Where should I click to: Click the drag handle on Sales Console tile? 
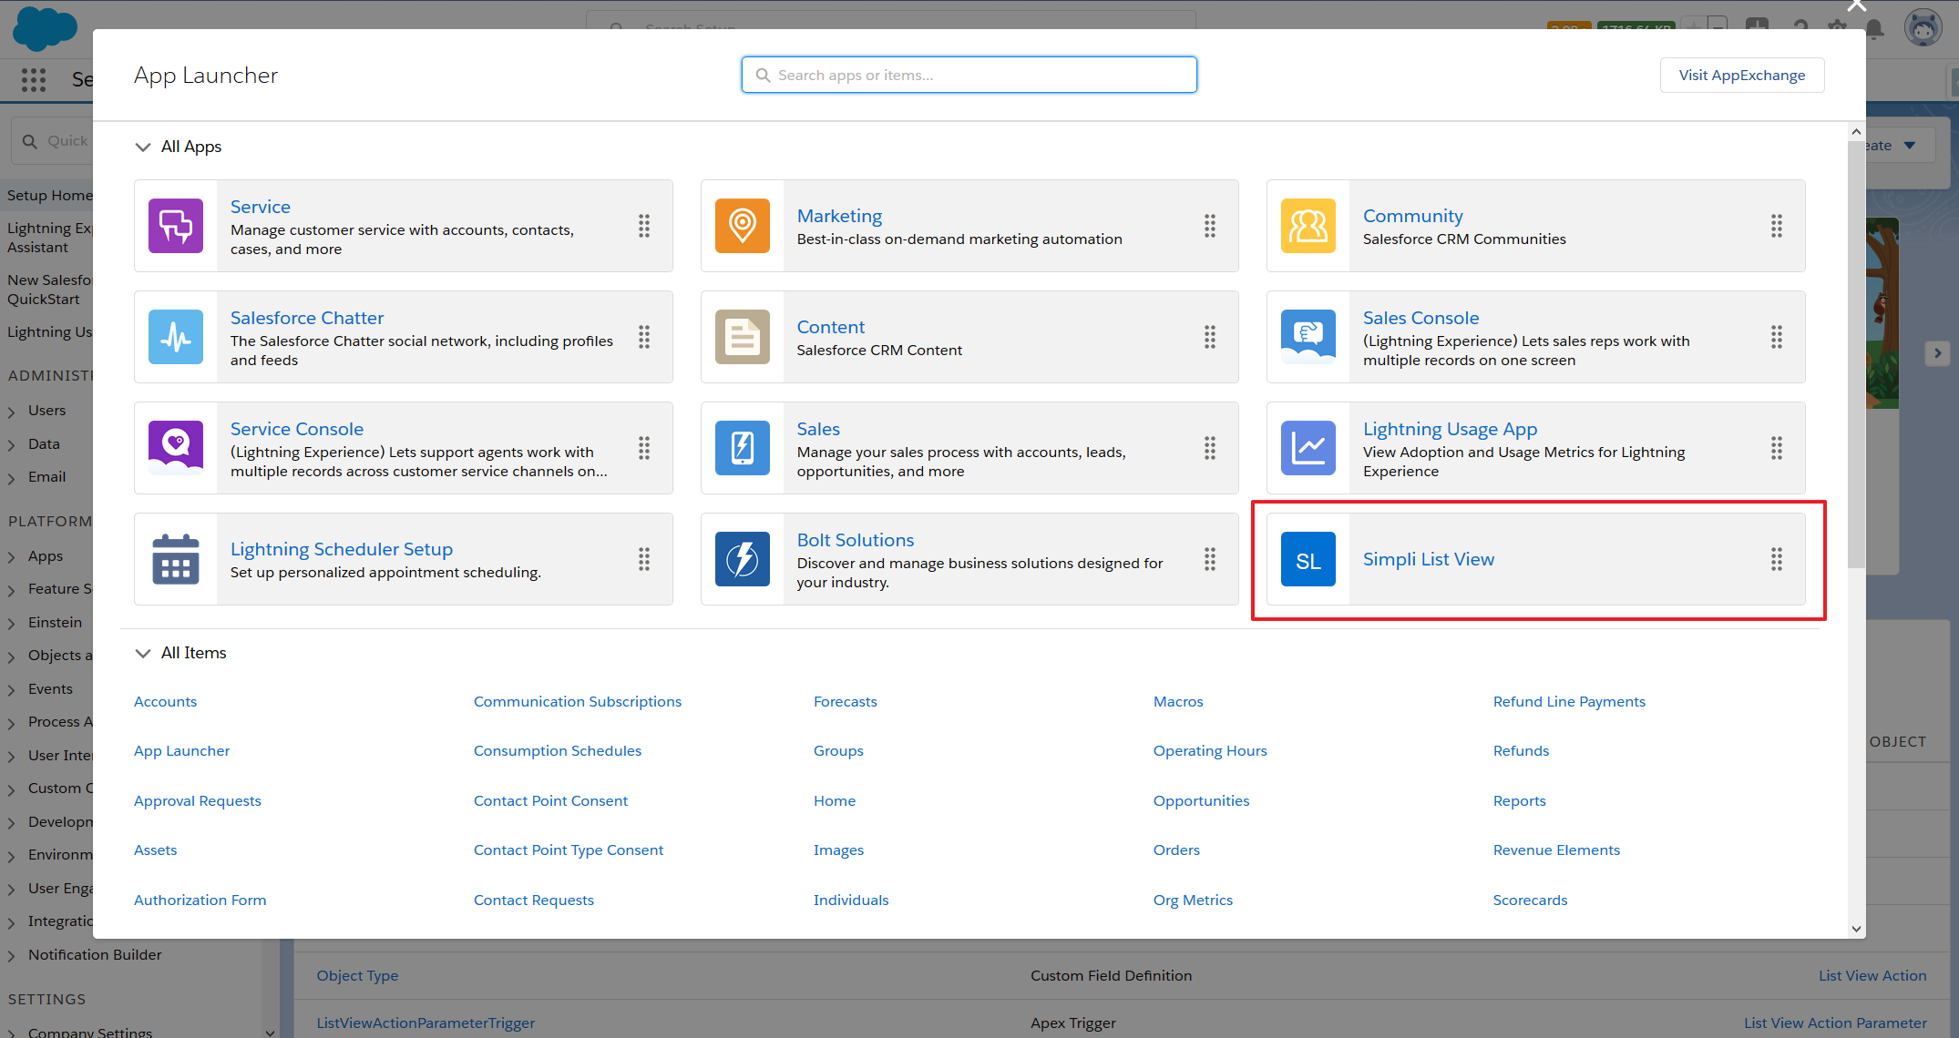[x=1777, y=337]
